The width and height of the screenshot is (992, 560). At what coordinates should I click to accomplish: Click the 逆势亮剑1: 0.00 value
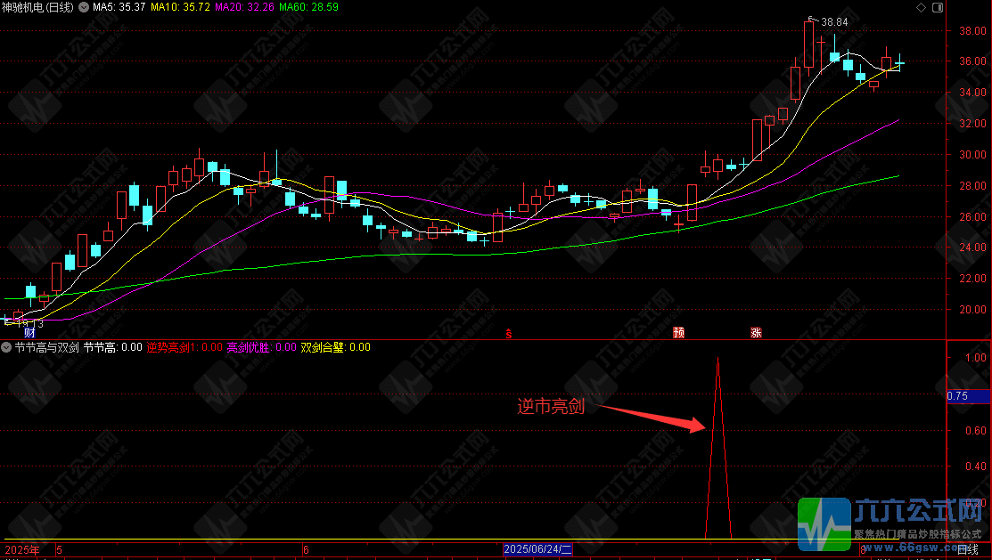coord(184,347)
